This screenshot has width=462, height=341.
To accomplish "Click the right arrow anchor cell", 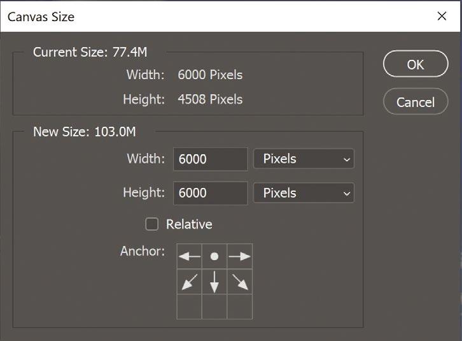I will [x=240, y=256].
